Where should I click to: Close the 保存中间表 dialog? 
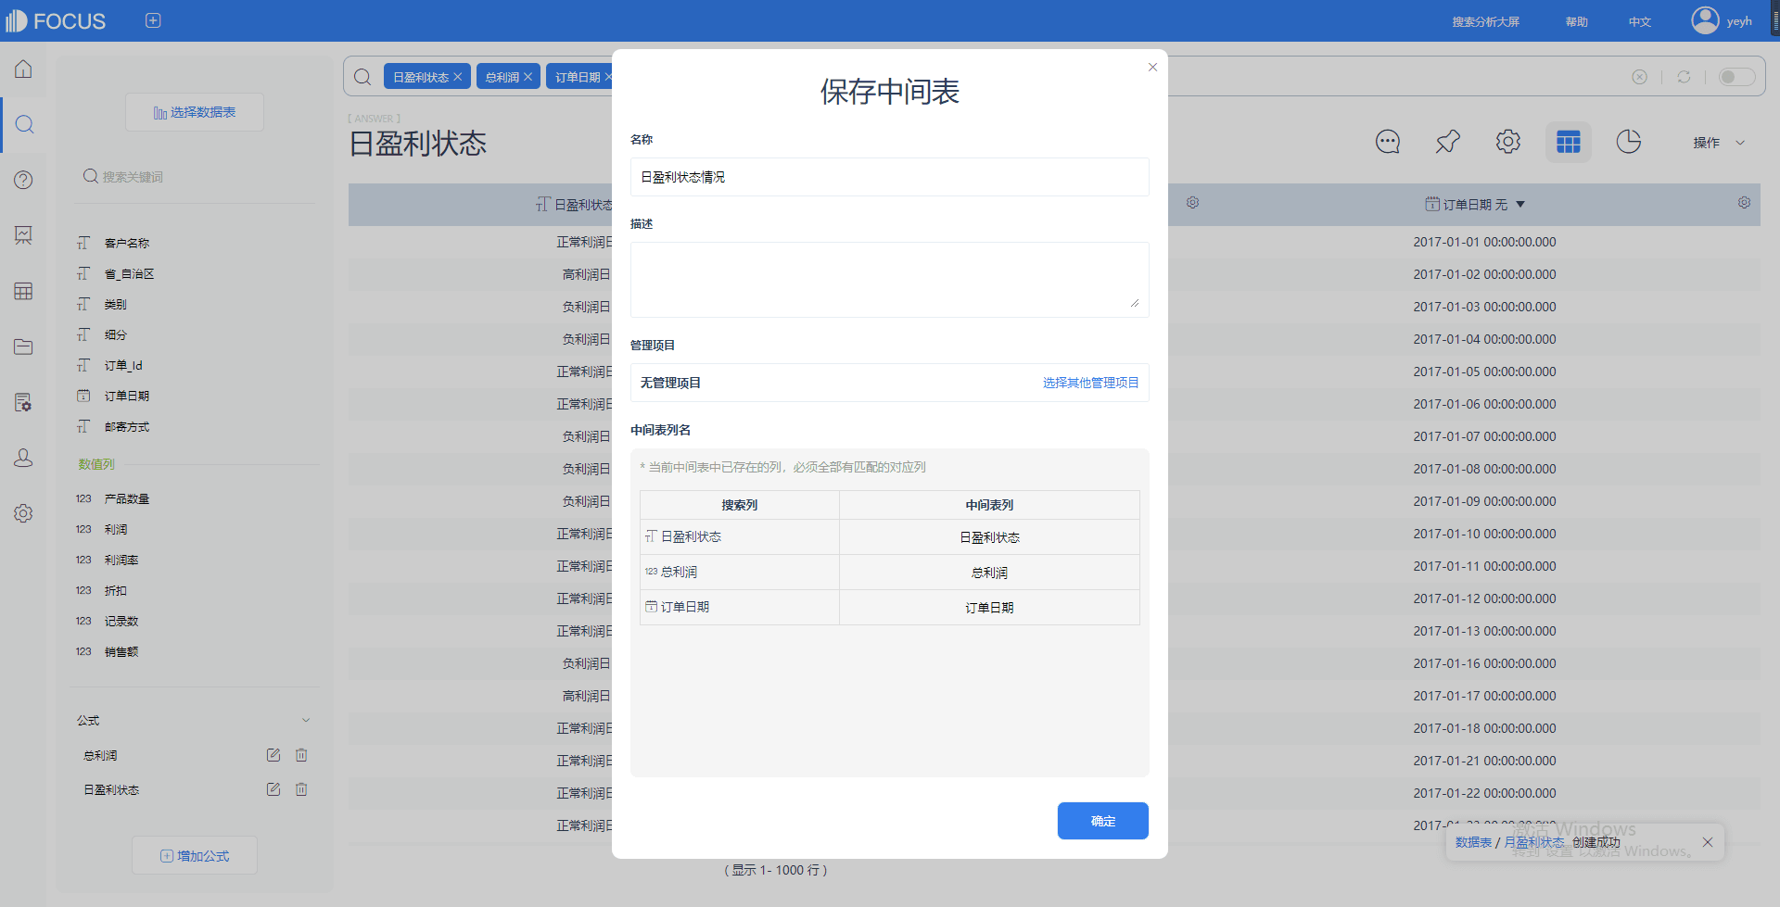pos(1152,67)
